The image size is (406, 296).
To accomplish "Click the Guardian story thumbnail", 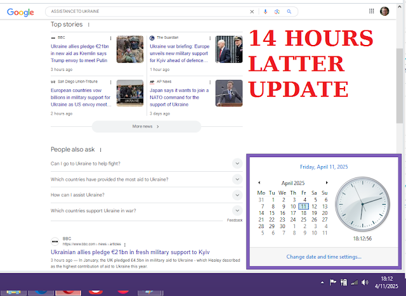I will click(229, 49).
